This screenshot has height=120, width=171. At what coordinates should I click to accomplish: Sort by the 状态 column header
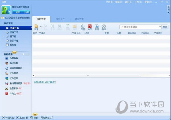click(x=35, y=33)
